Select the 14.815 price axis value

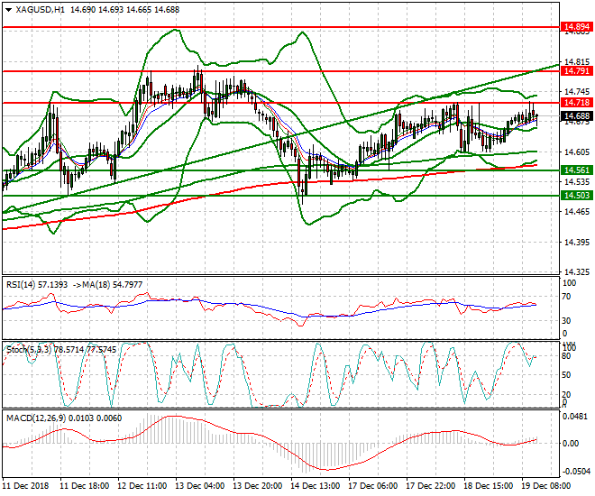click(577, 62)
